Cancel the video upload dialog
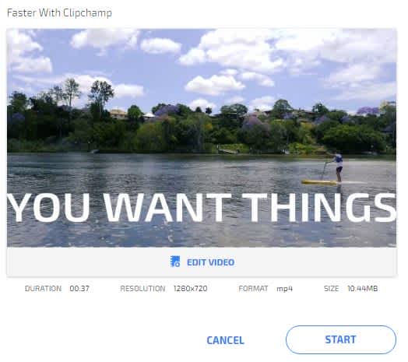The image size is (408, 362). coord(225,340)
